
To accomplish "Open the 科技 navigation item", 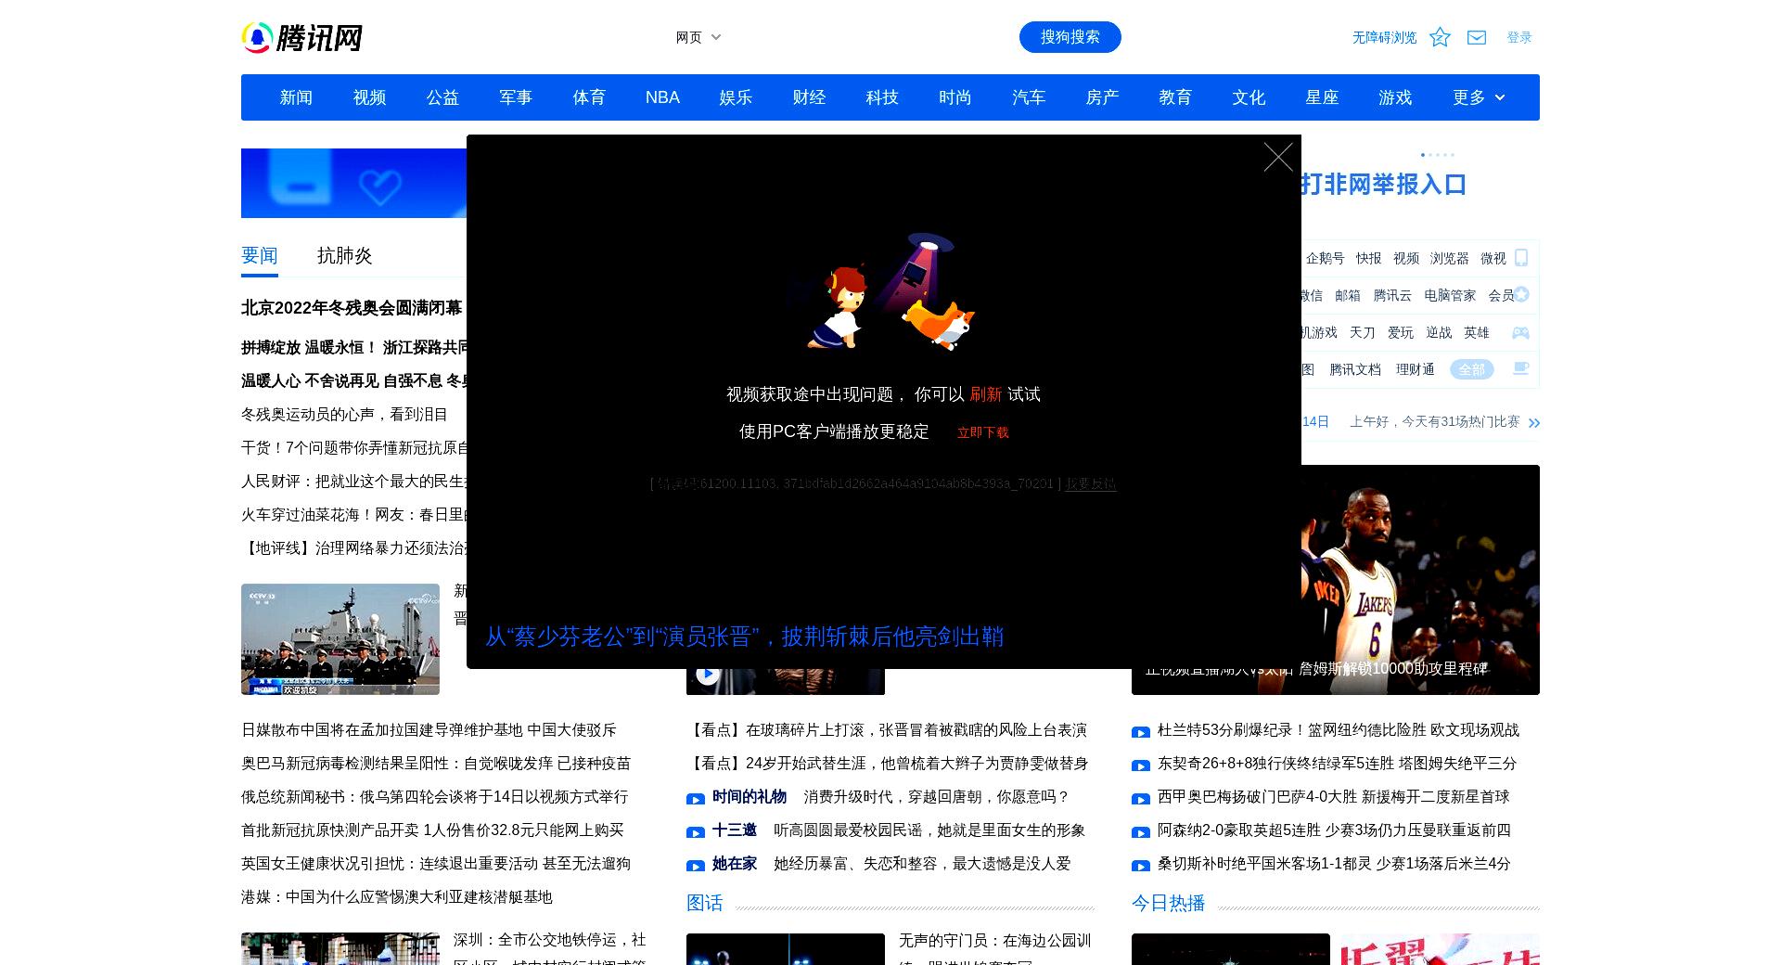I will click(882, 97).
